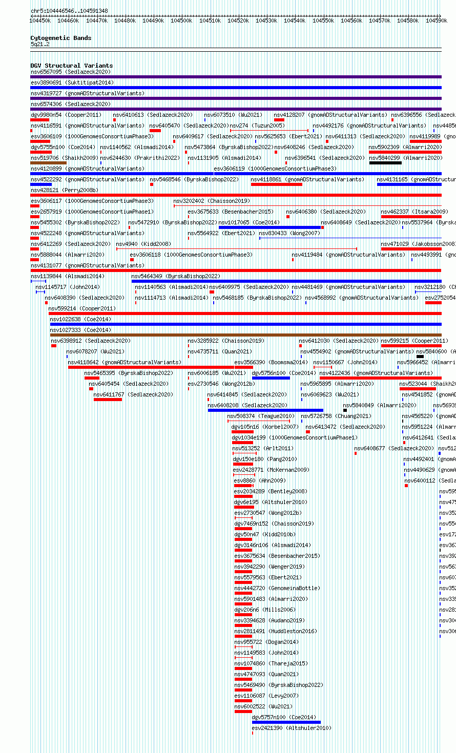Open variant nsv4735711 (Quan2021)
The width and height of the screenshot is (456, 753).
pos(220,352)
